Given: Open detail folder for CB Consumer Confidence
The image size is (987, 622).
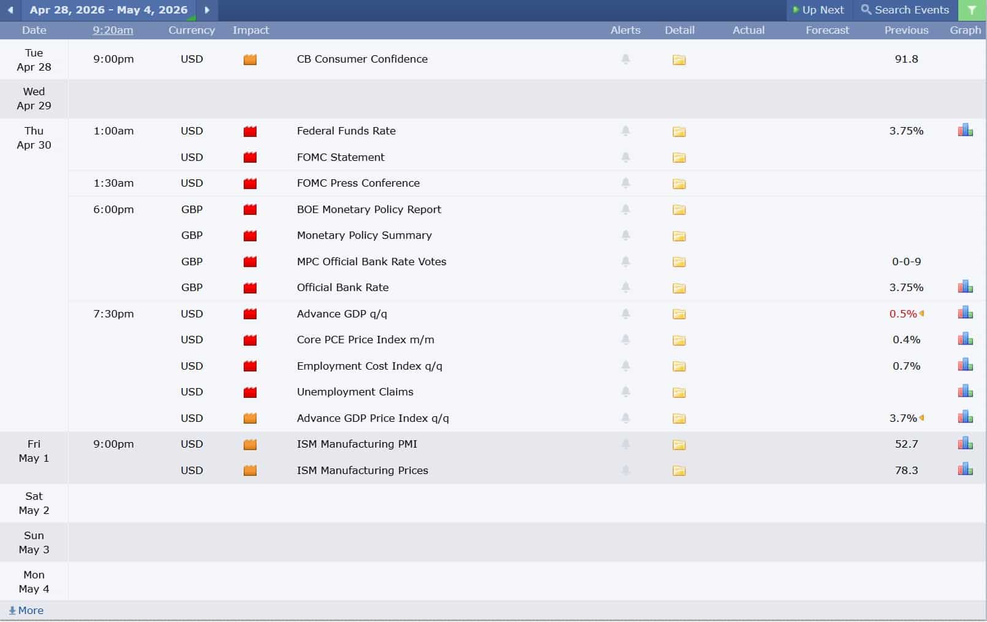Looking at the screenshot, I should click(679, 60).
